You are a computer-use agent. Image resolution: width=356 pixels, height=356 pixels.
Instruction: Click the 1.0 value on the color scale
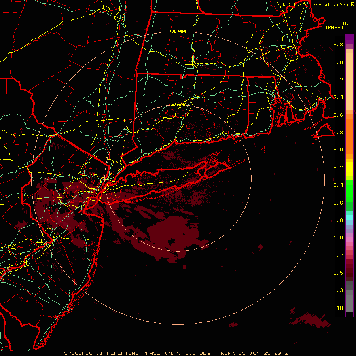[338, 238]
